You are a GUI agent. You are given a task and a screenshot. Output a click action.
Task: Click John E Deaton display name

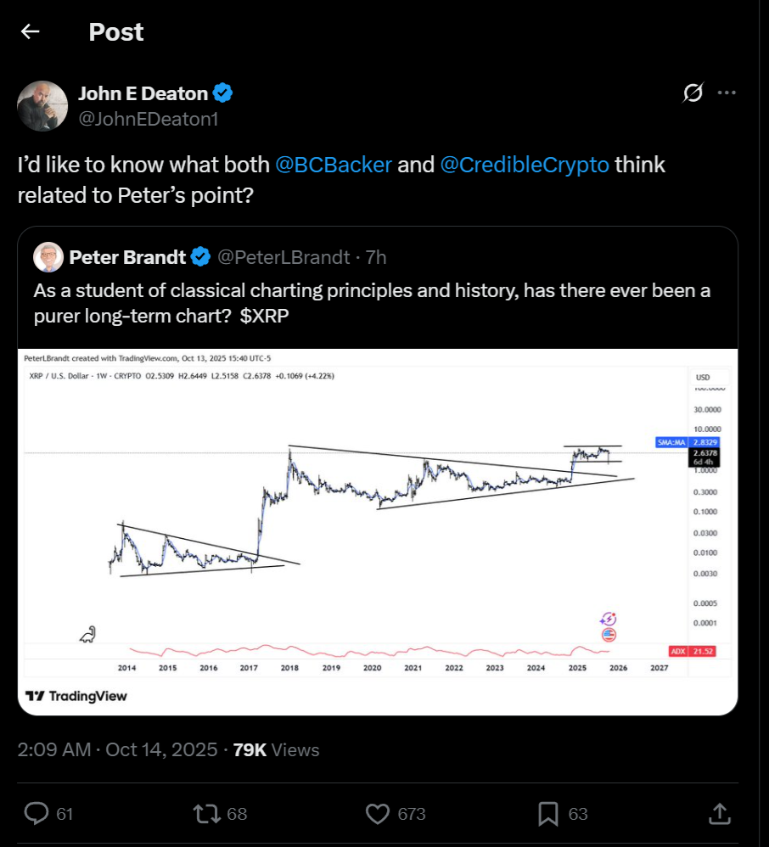143,93
